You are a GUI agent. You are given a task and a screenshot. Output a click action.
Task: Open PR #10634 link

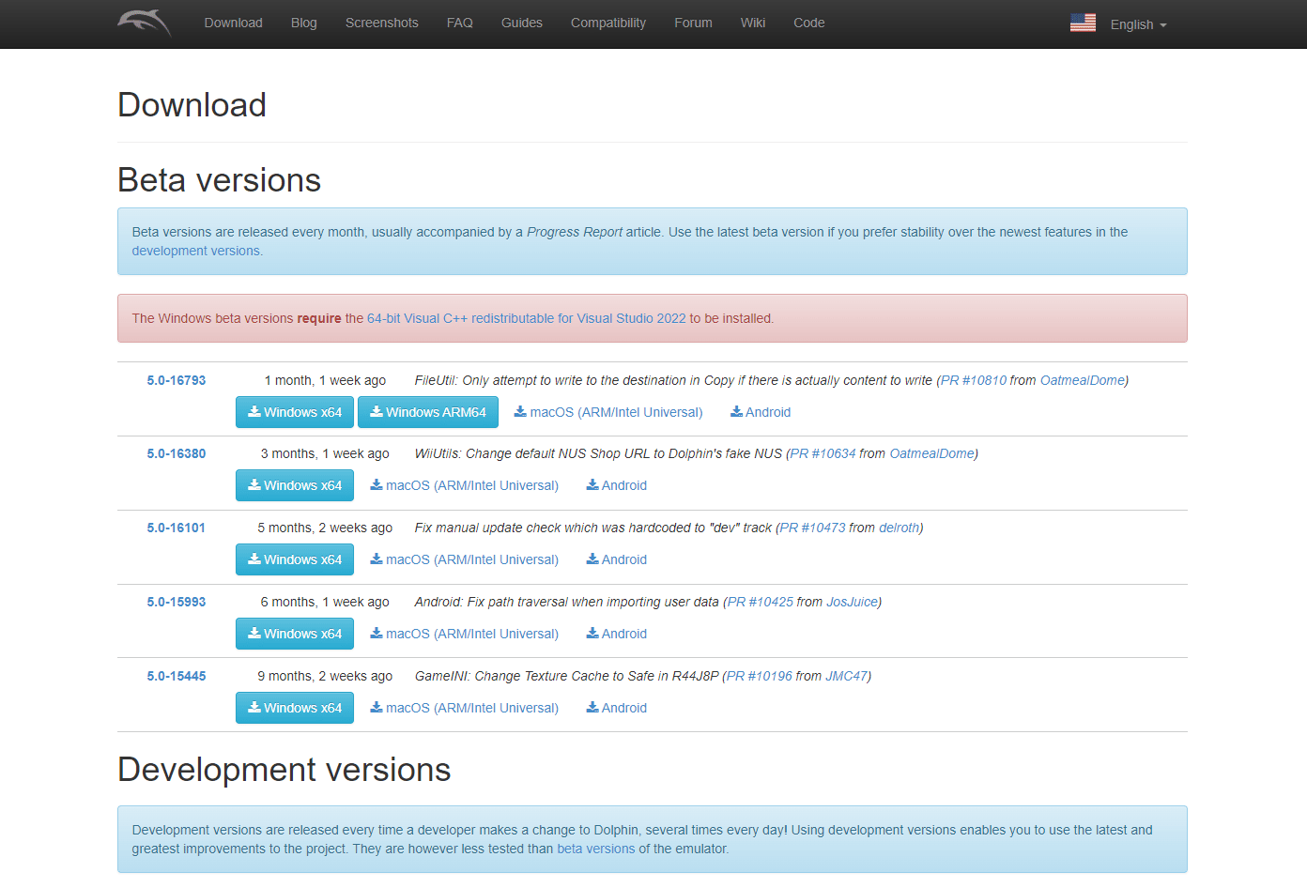pos(823,453)
